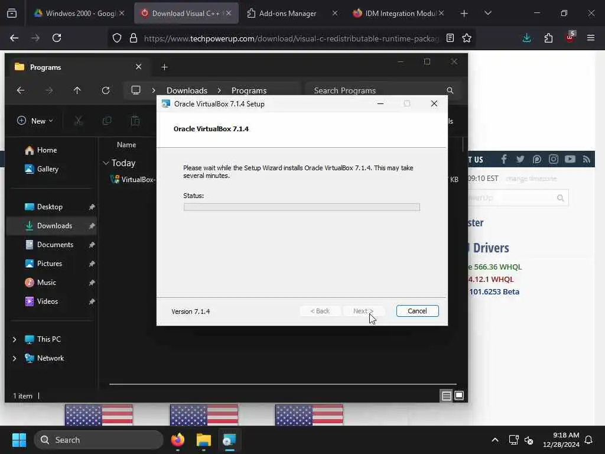This screenshot has height=454, width=605.
Task: Open Pictures in Explorer sidebar
Action: point(50,264)
